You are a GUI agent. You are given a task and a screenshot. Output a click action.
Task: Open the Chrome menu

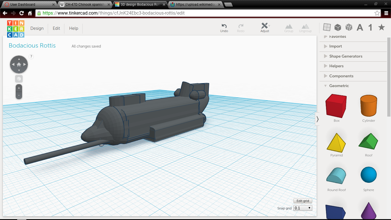coord(386,13)
